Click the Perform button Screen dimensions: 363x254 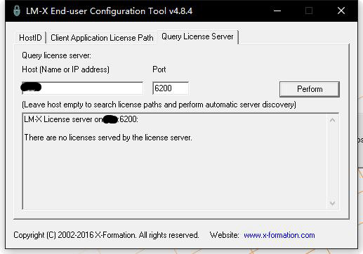[x=310, y=89]
